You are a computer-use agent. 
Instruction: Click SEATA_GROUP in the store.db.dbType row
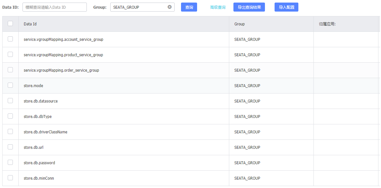click(x=247, y=117)
